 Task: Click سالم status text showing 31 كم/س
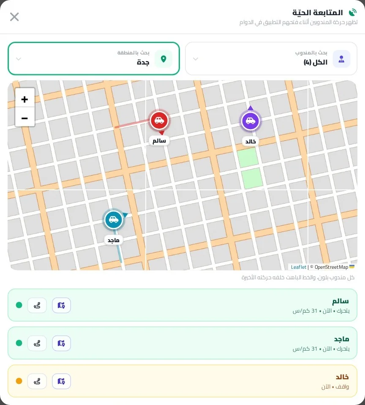[x=321, y=311]
